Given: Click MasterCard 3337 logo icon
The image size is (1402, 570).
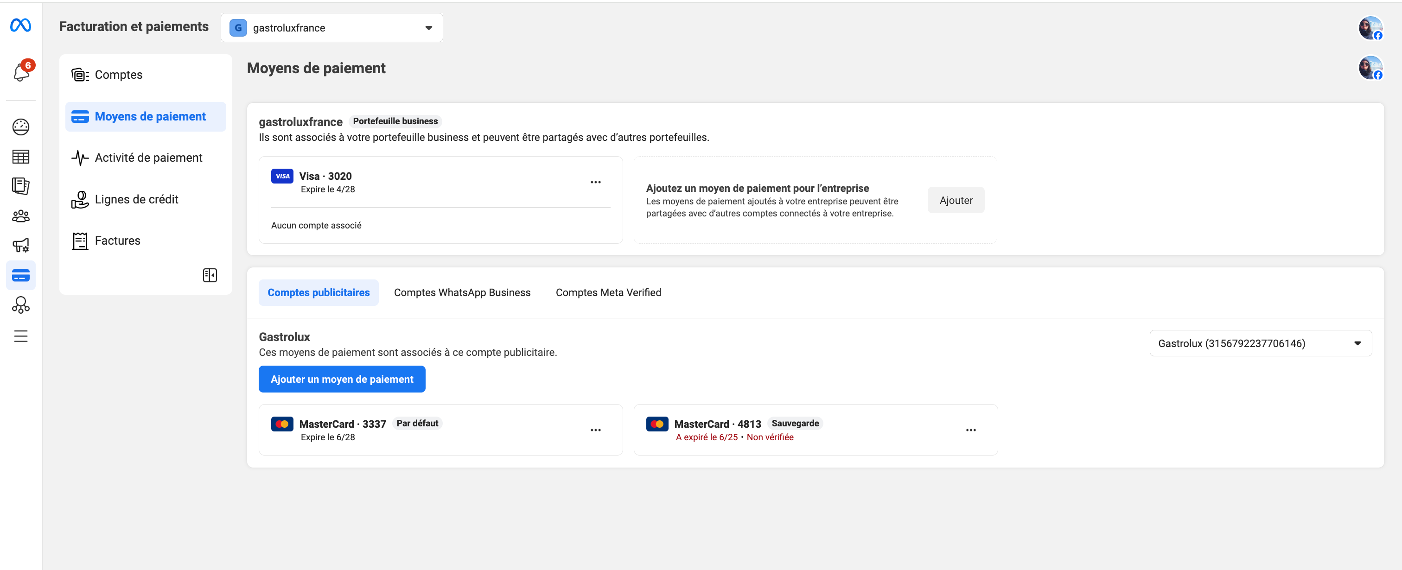Looking at the screenshot, I should (x=282, y=424).
